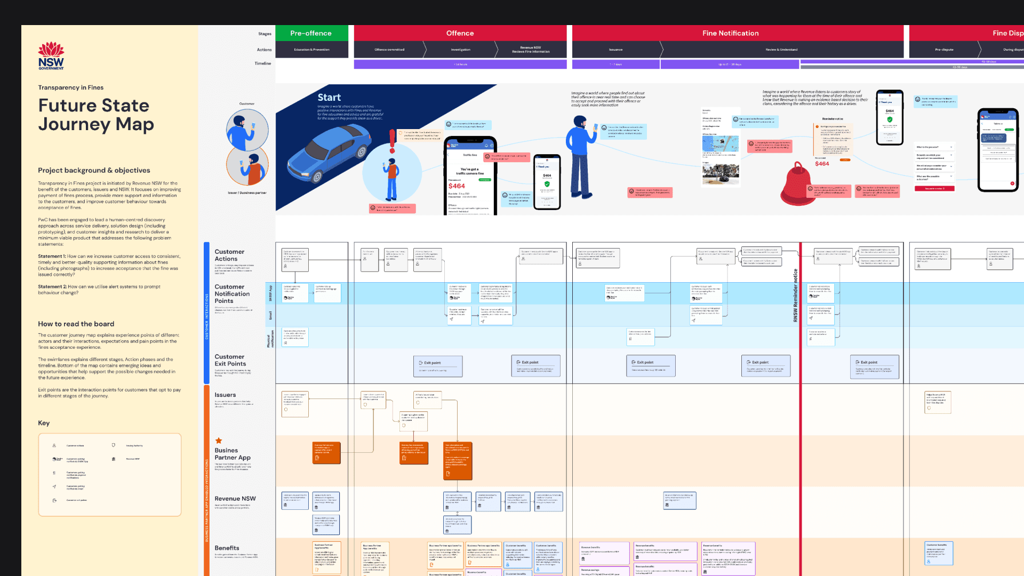Click the green shield checkmark on Thank you phone
Image resolution: width=1024 pixels, height=576 pixels.
(x=547, y=184)
